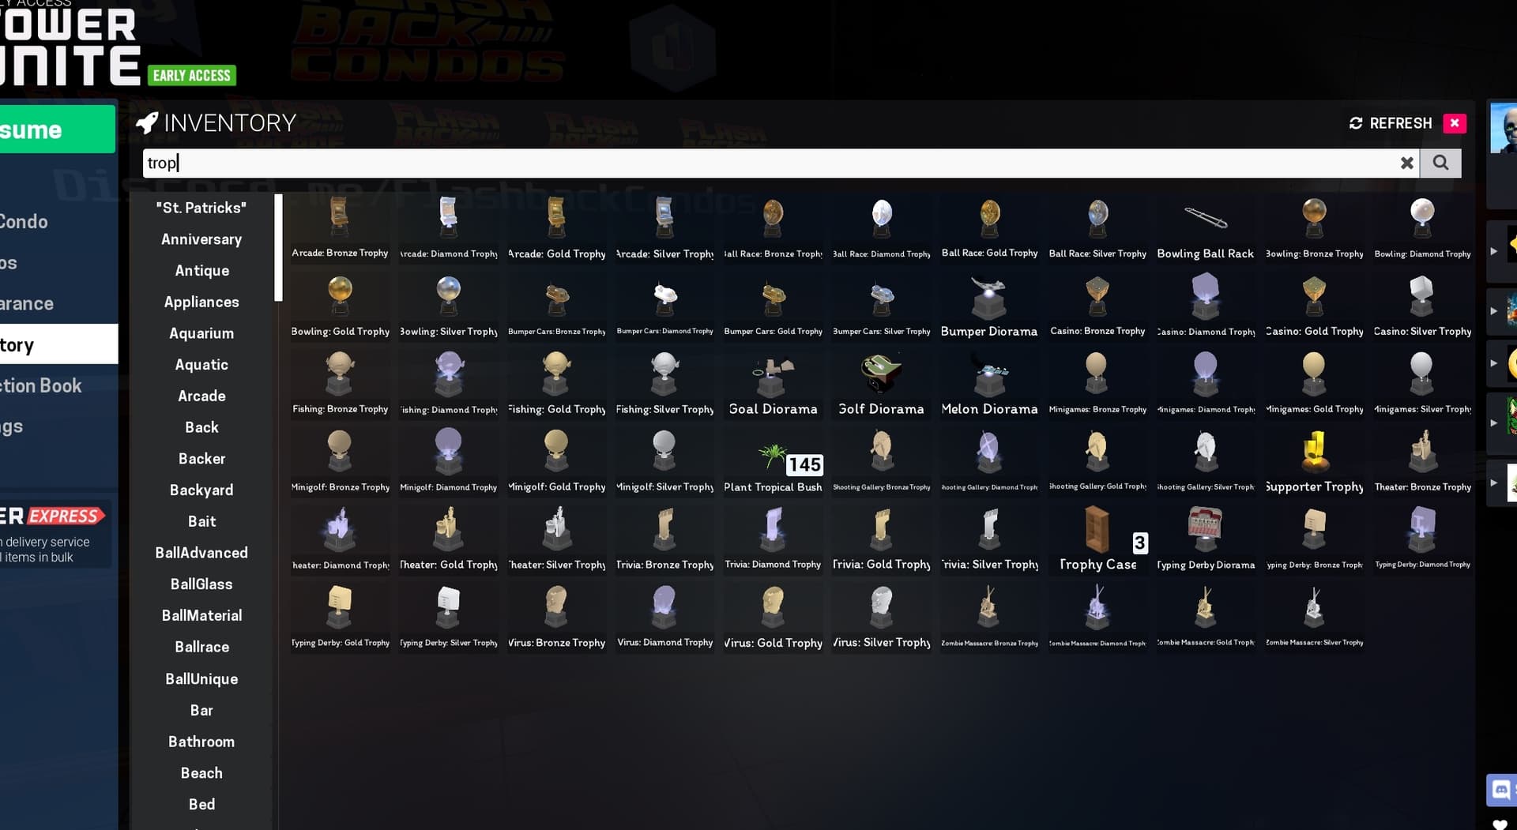Select Bowling: Gold Trophy item
Viewport: 1517px width, 830px height.
point(340,306)
